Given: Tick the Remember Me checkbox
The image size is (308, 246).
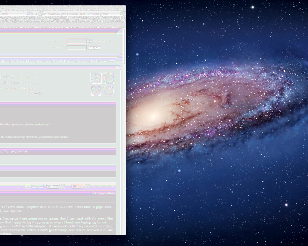Looking at the screenshot, I should point(90,41).
